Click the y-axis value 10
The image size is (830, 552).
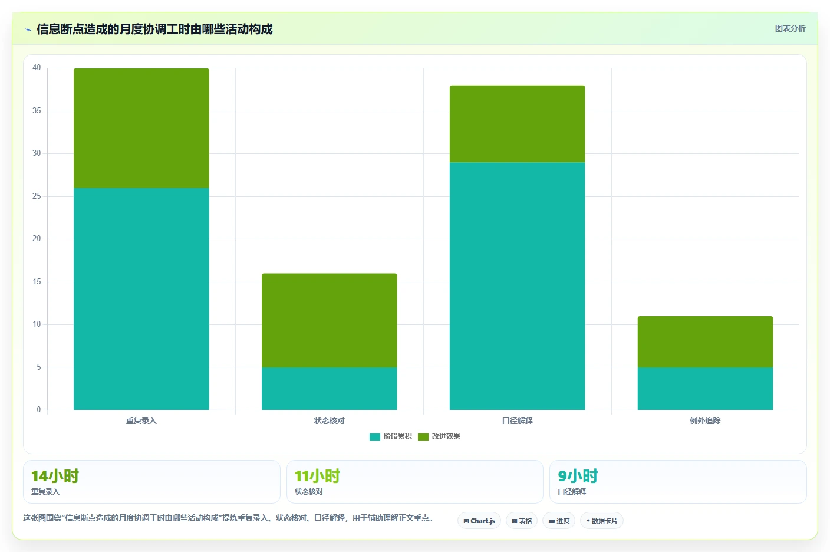37,324
